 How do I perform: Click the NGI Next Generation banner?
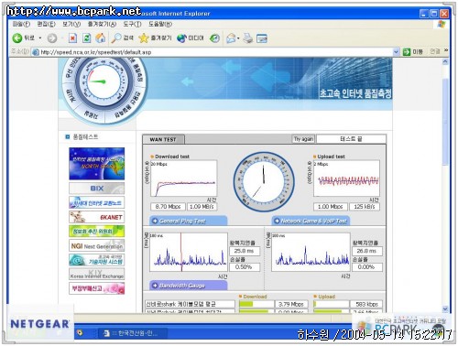pos(97,245)
